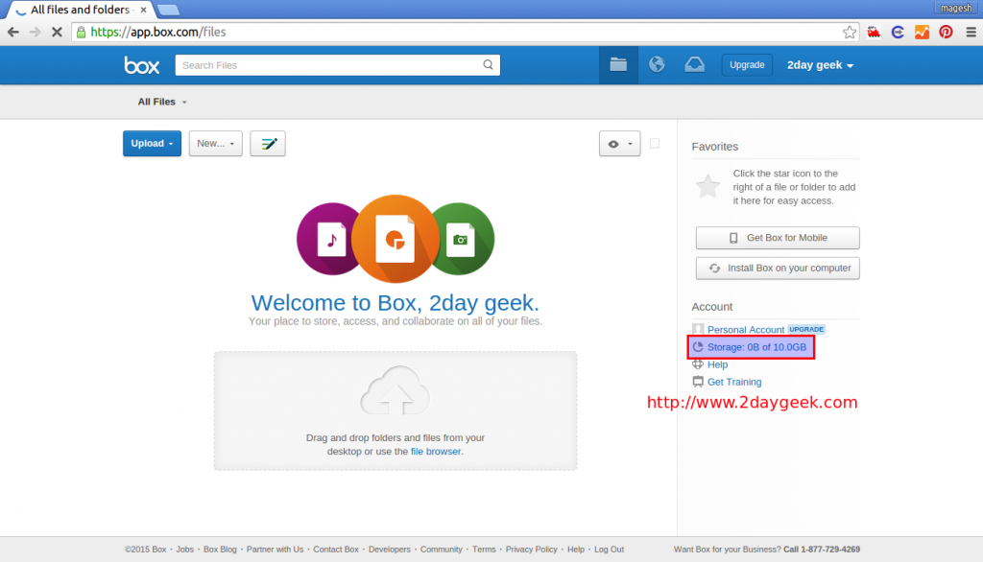Click the Pinterest extension icon
The image size is (983, 562).
click(x=946, y=32)
